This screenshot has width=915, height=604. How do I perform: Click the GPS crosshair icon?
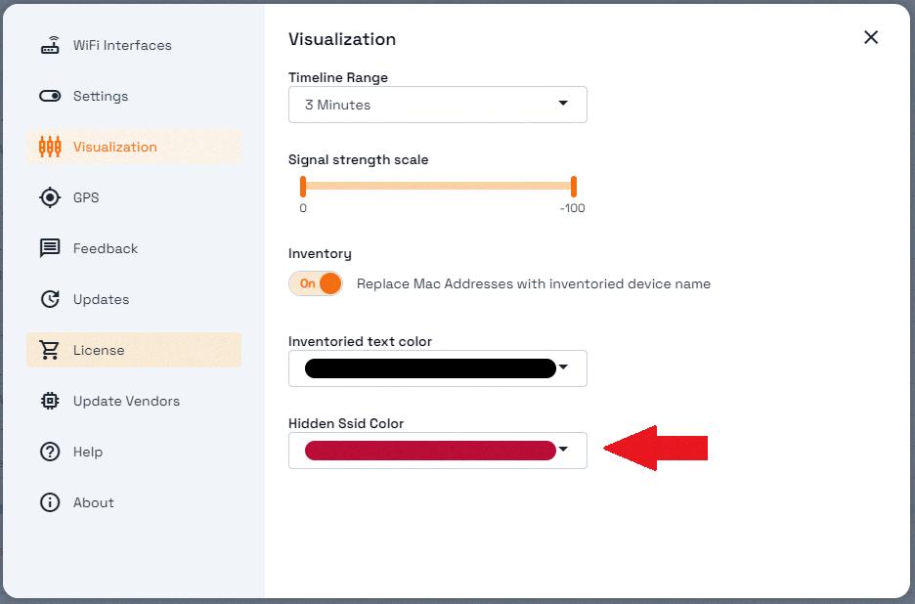[x=50, y=197]
